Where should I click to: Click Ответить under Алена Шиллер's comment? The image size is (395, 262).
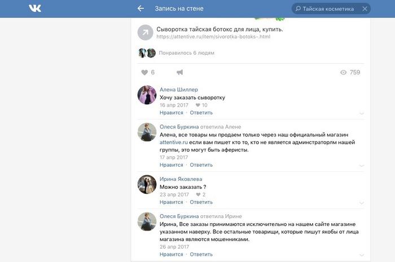coord(201,113)
